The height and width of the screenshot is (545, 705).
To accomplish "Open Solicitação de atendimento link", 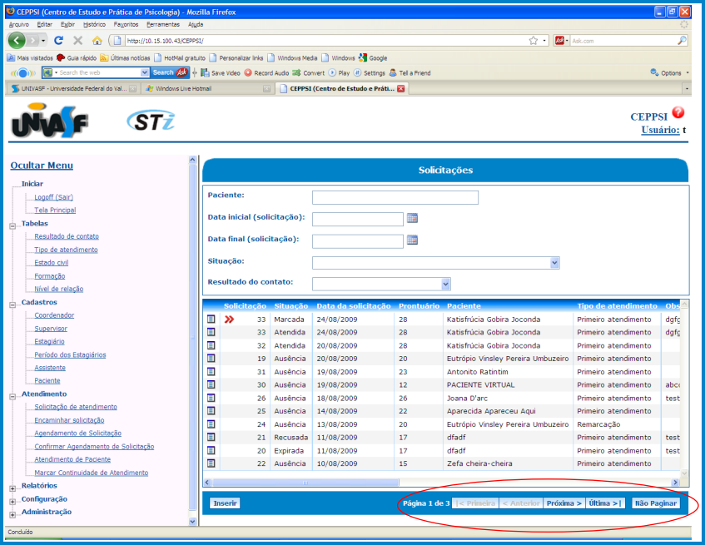I will click(x=76, y=407).
